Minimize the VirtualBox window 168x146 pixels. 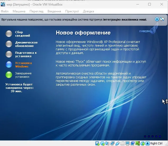138,4
